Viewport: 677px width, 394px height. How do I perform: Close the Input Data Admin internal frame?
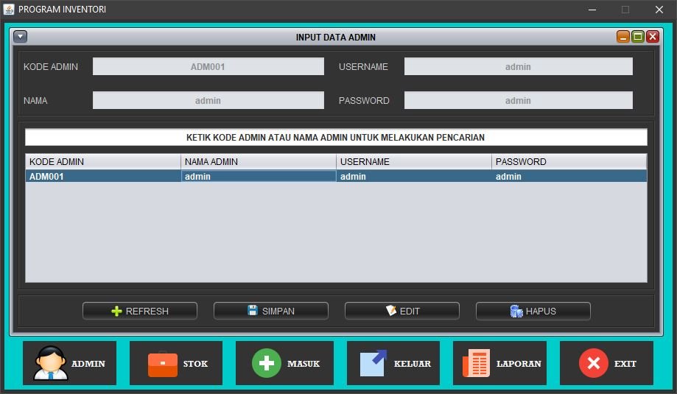(653, 37)
